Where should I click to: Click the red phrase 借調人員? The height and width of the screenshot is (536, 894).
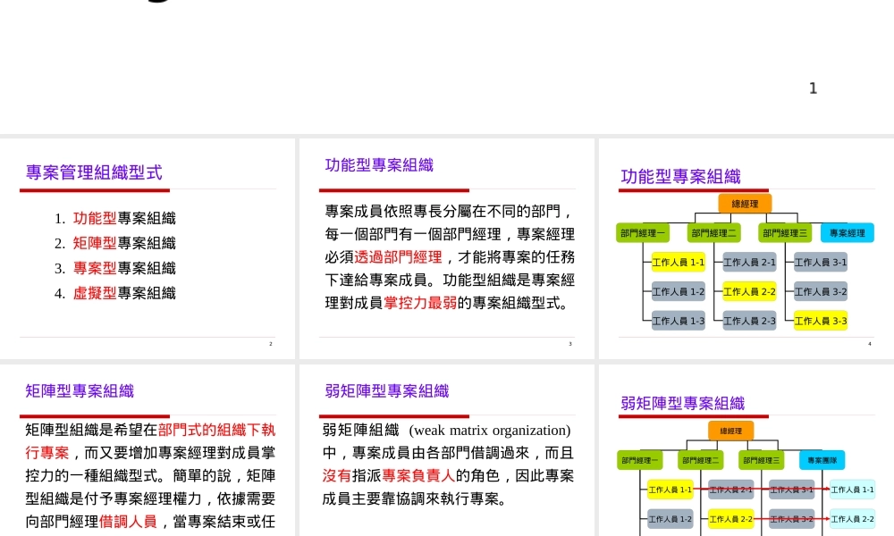[x=128, y=521]
